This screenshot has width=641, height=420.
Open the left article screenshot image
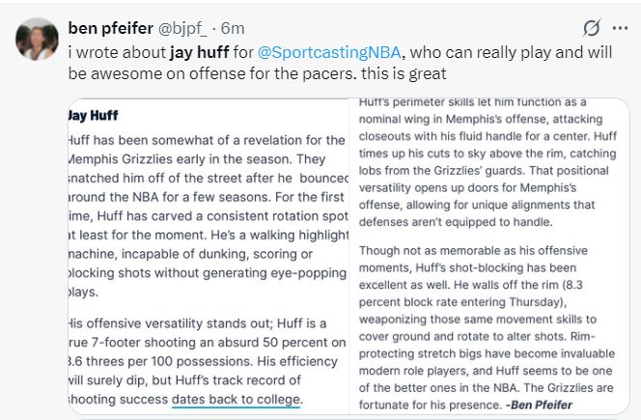(209, 256)
